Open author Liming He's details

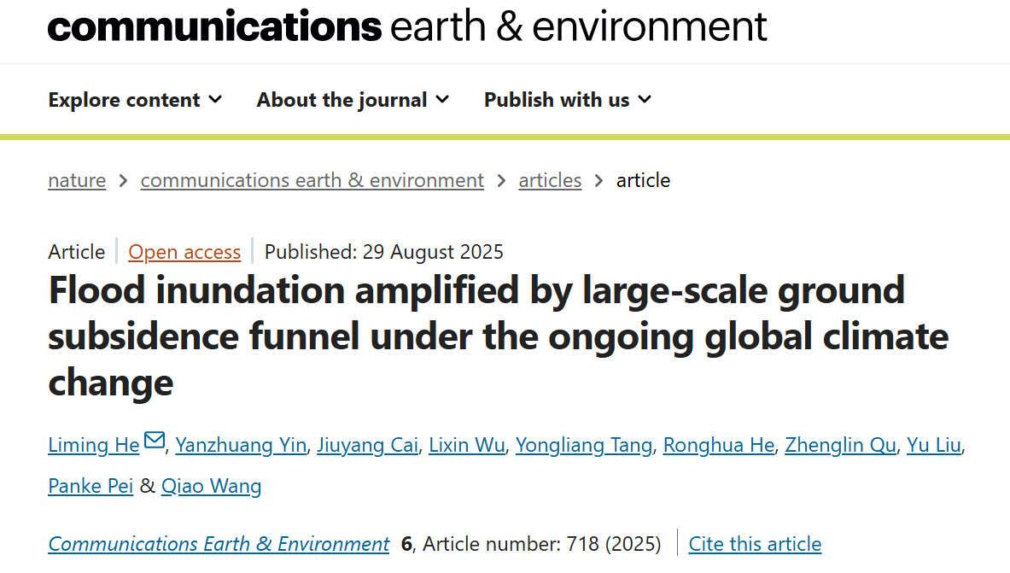[x=94, y=445]
